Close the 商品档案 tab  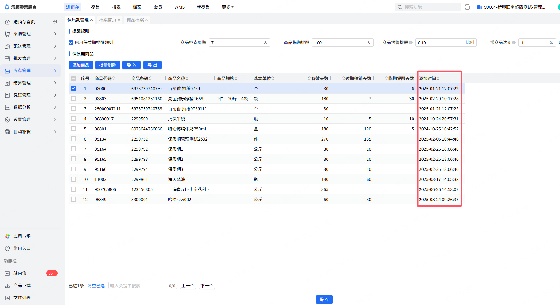pyautogui.click(x=147, y=20)
